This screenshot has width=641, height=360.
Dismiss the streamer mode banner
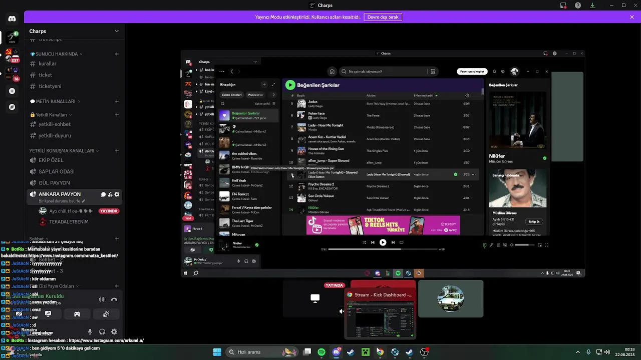pyautogui.click(x=632, y=17)
